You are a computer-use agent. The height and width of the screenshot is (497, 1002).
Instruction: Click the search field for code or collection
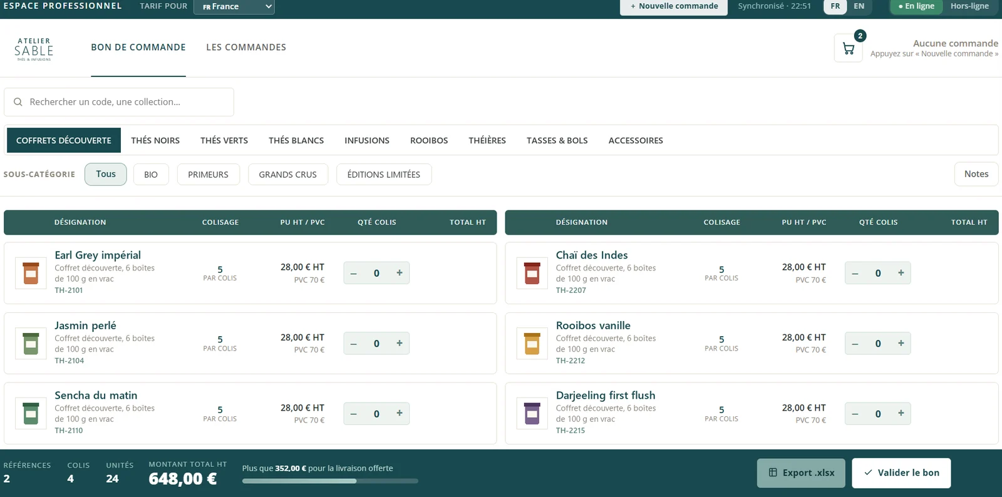(x=119, y=102)
